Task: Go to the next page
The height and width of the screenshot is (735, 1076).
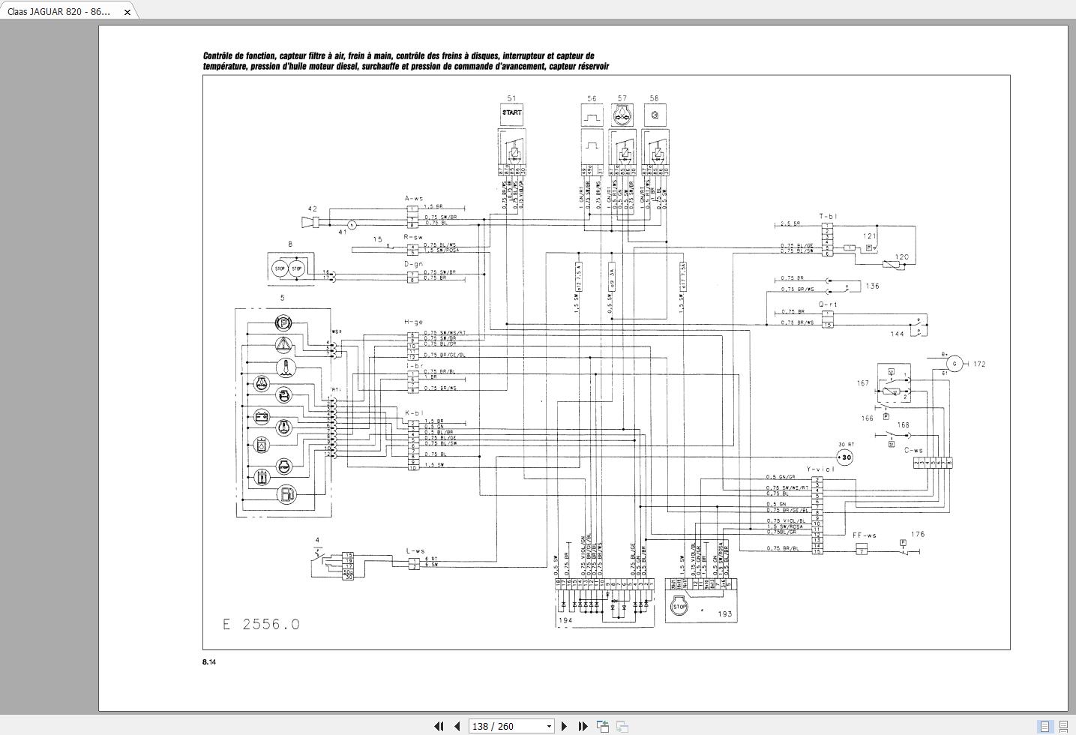Action: pyautogui.click(x=565, y=726)
